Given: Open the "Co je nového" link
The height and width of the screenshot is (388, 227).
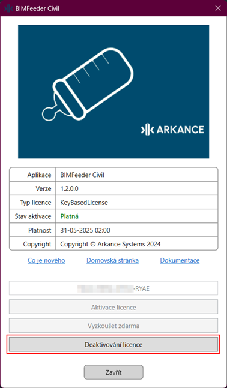Looking at the screenshot, I should click(x=46, y=260).
